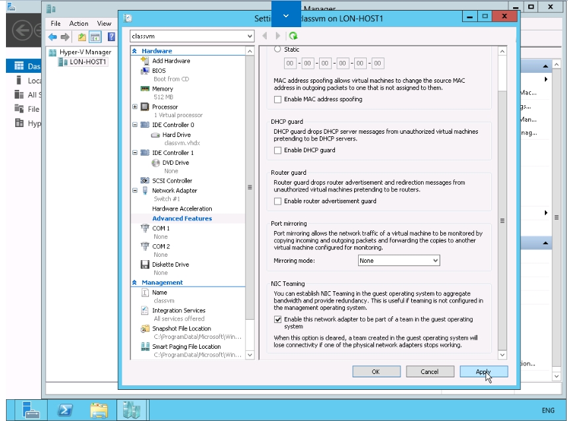Click the next arrow in Settings navigation

pyautogui.click(x=278, y=36)
